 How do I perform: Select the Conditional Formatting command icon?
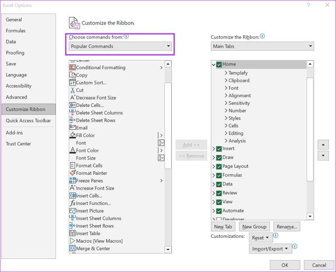click(73, 67)
